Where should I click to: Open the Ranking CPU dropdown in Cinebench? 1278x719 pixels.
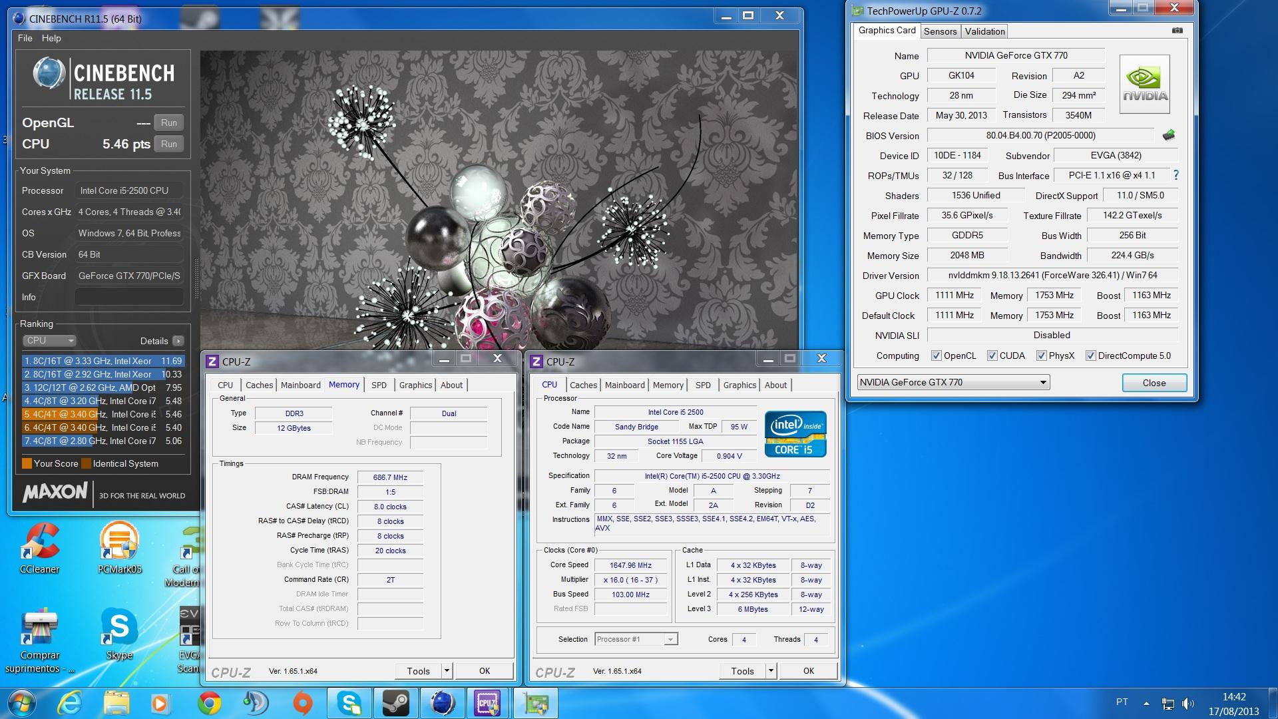click(x=50, y=340)
